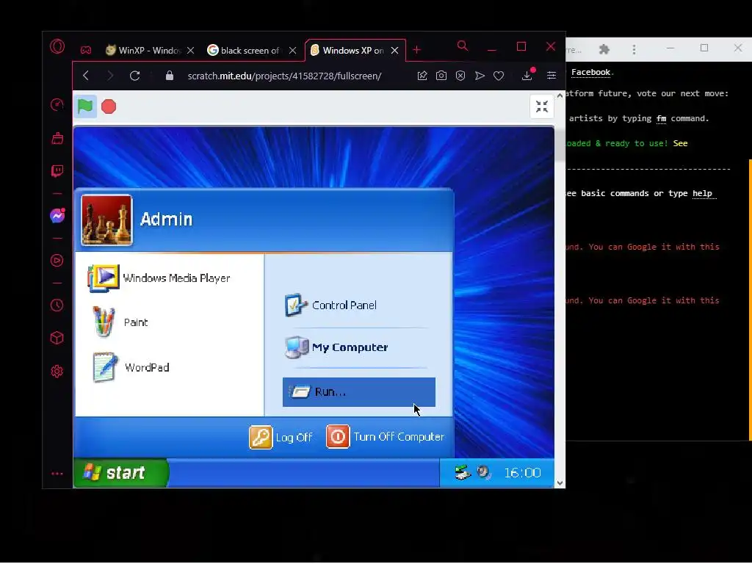Click the help link in background window
This screenshot has height=564, width=752.
pos(702,193)
